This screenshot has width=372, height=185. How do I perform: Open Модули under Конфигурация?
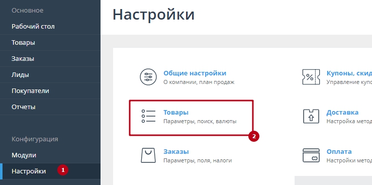pyautogui.click(x=50, y=155)
